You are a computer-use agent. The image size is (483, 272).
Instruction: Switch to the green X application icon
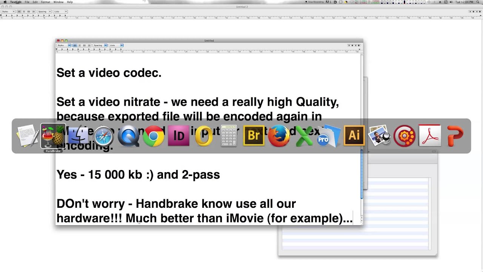coord(304,136)
